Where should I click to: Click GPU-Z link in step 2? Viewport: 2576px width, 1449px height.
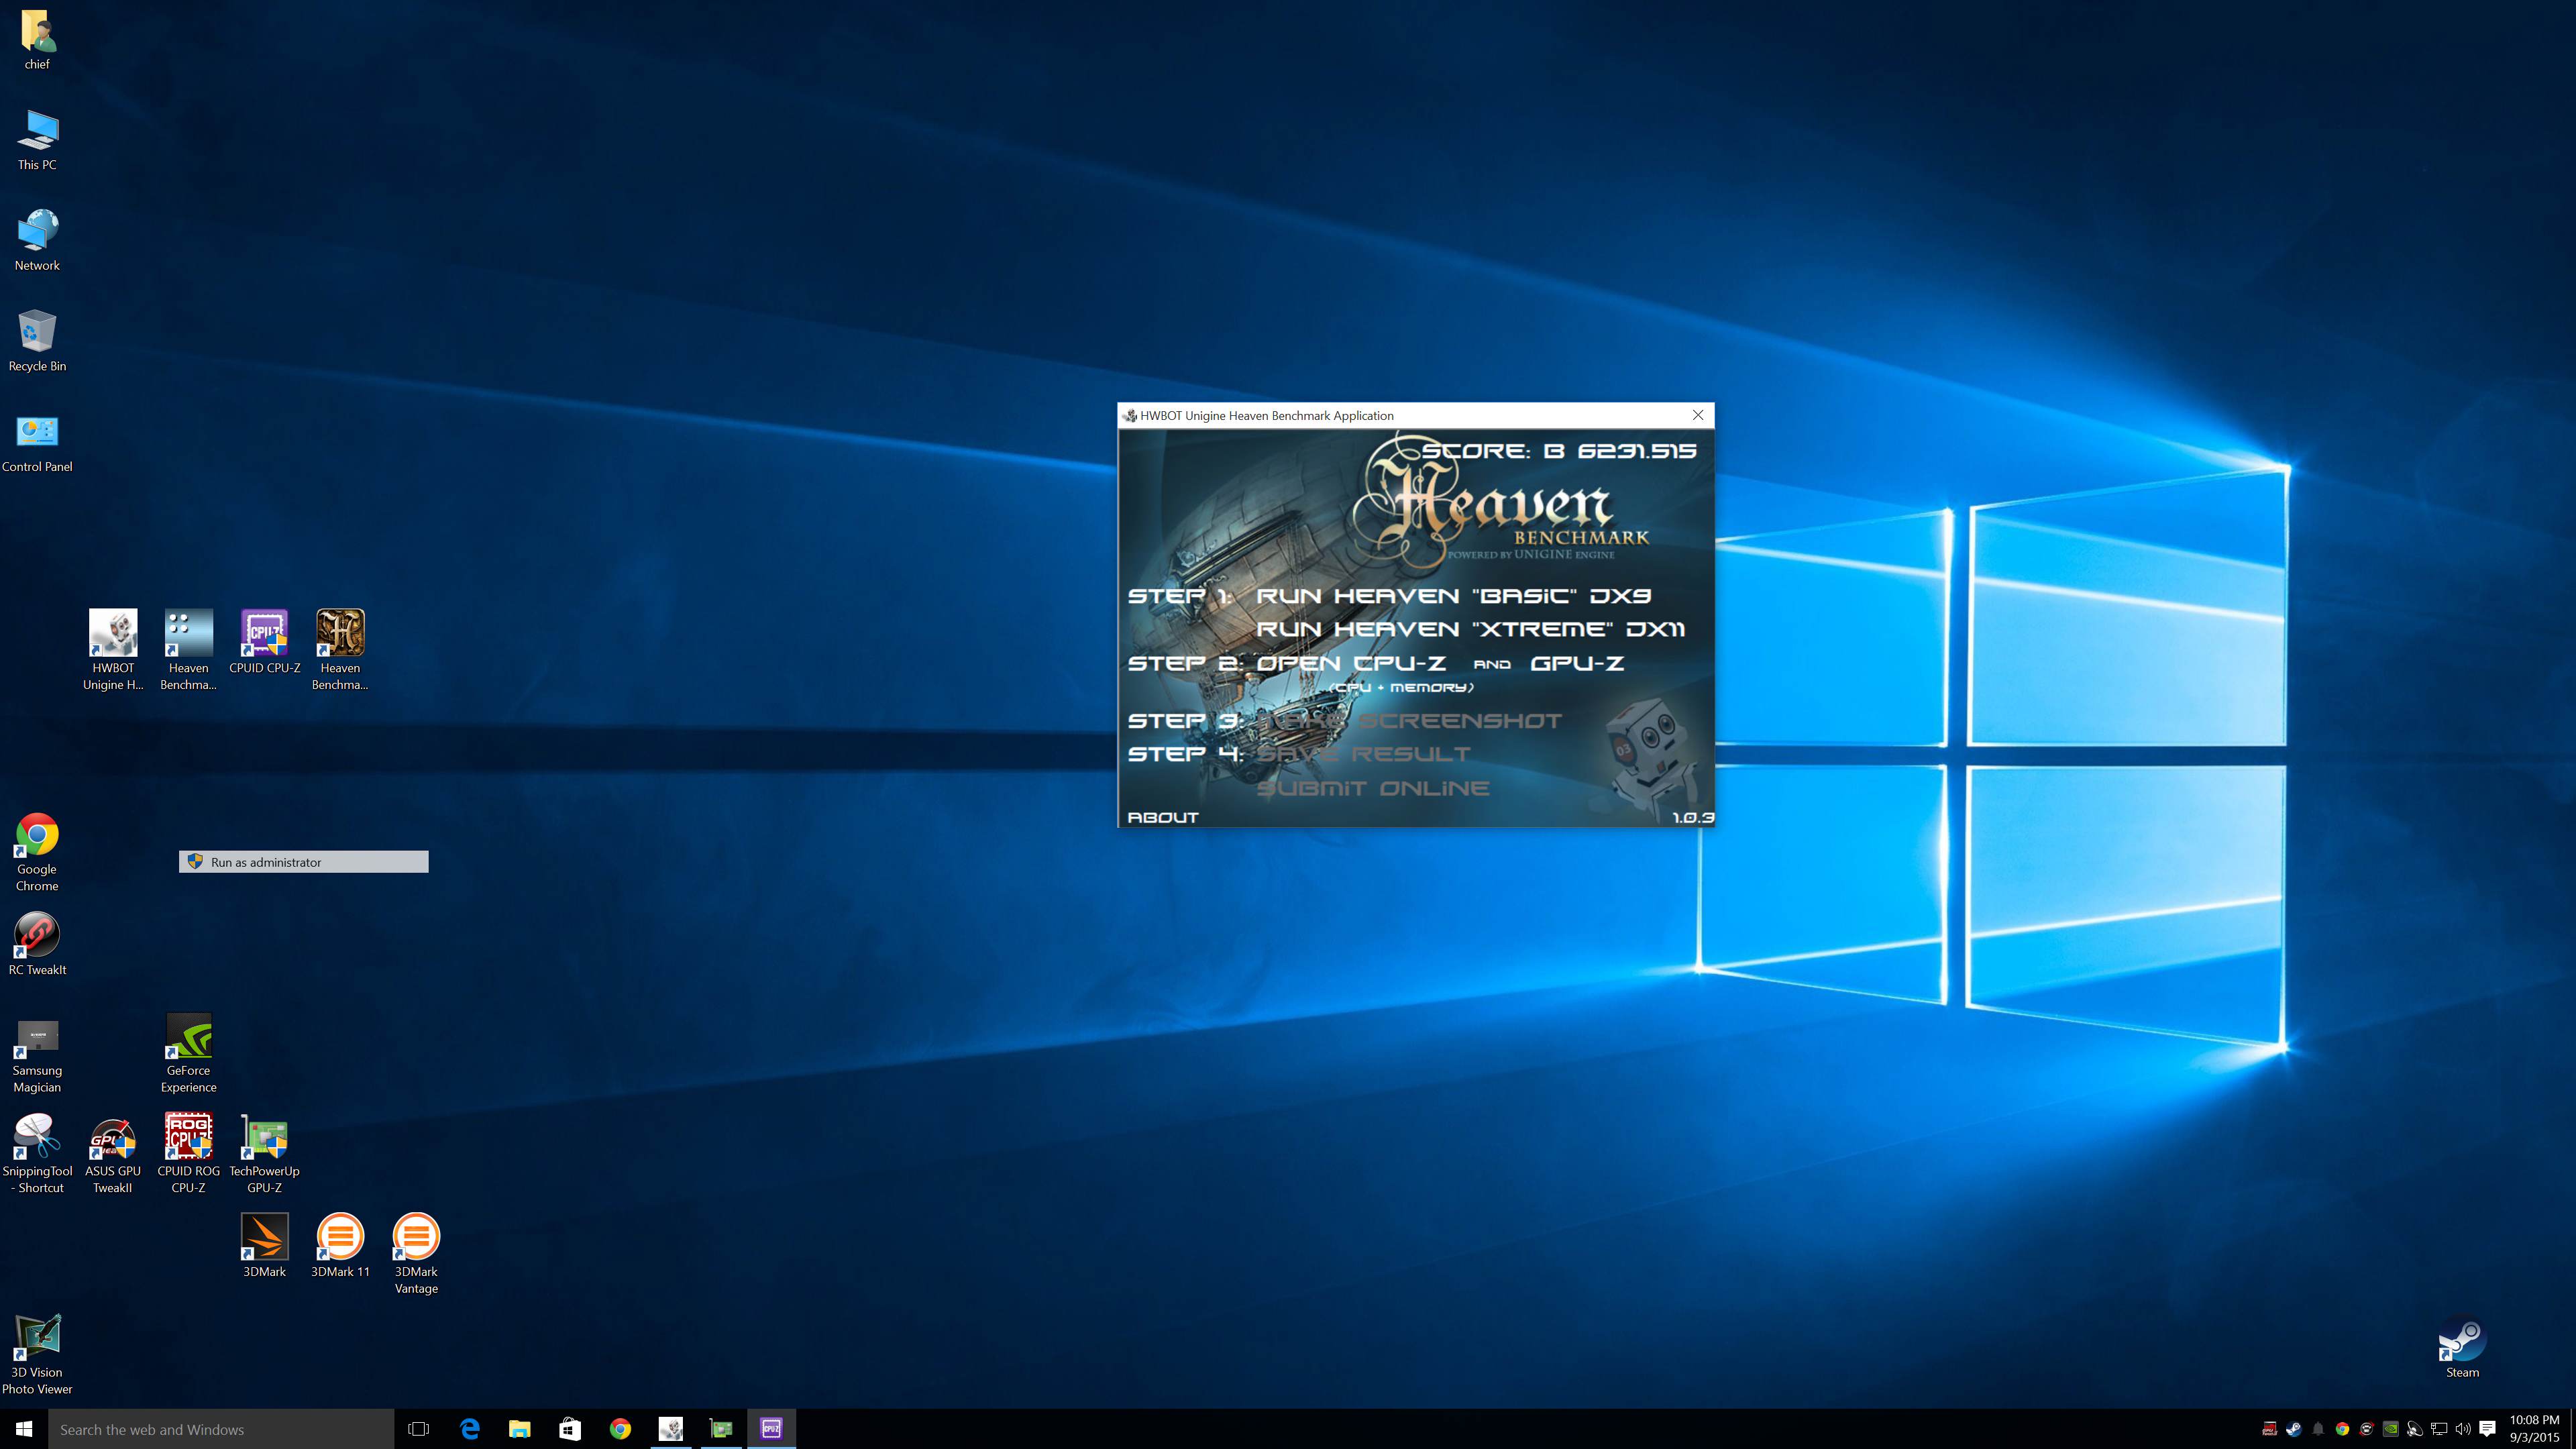coord(1577,663)
